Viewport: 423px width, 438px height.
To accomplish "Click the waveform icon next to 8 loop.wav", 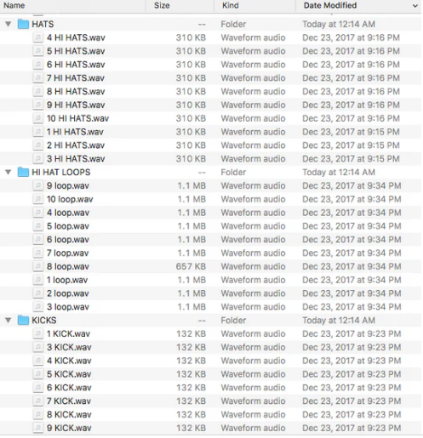I will pos(37,266).
